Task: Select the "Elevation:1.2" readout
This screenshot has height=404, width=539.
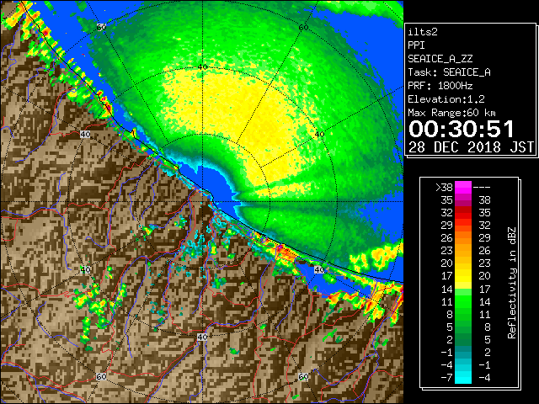Action: click(x=446, y=99)
